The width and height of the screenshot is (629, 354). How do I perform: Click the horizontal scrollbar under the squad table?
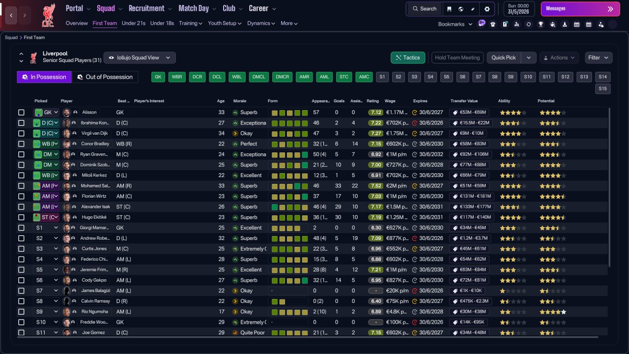(x=308, y=337)
